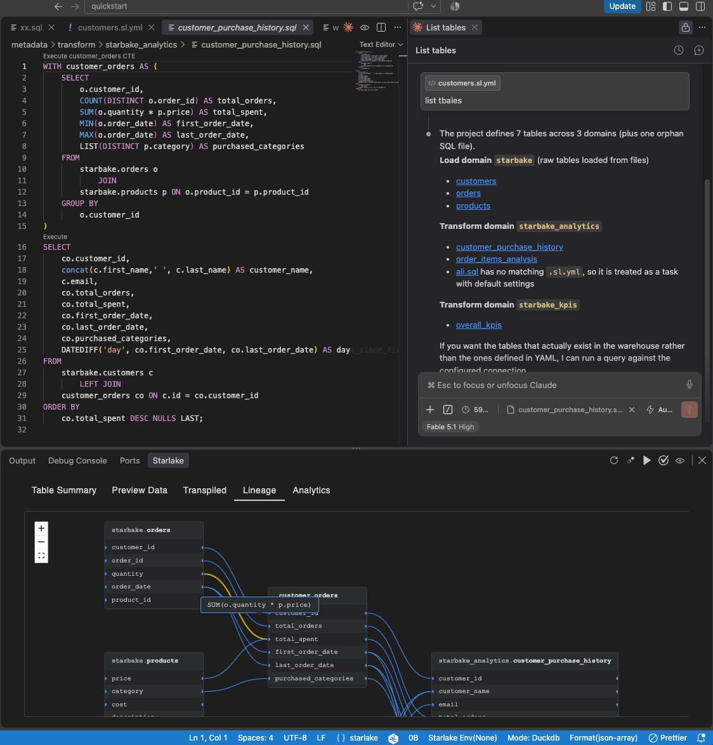Viewport: 713px width, 745px height.
Task: Switch to the Output panel tab
Action: [x=22, y=460]
